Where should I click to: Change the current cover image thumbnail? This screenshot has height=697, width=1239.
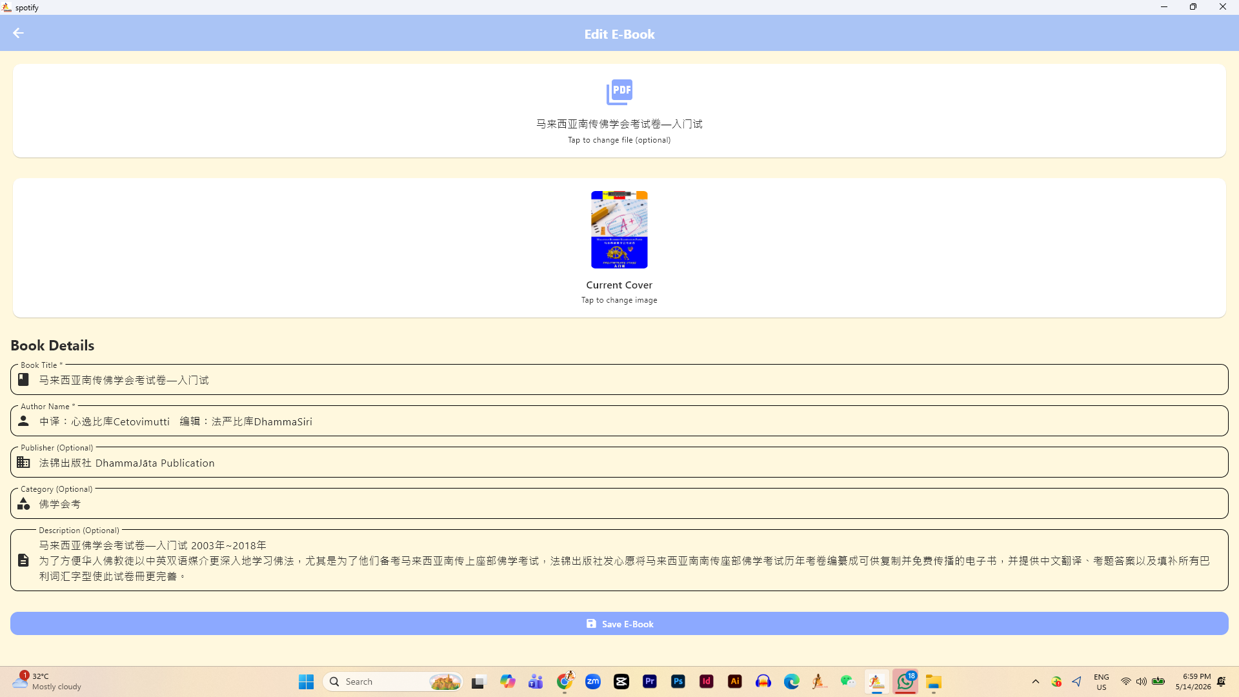pos(619,230)
